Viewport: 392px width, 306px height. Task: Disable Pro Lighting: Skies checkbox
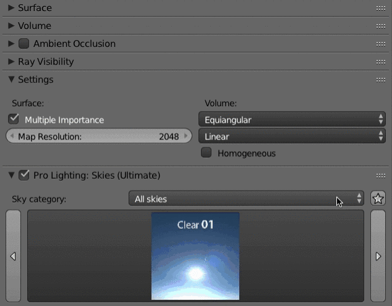tap(23, 175)
